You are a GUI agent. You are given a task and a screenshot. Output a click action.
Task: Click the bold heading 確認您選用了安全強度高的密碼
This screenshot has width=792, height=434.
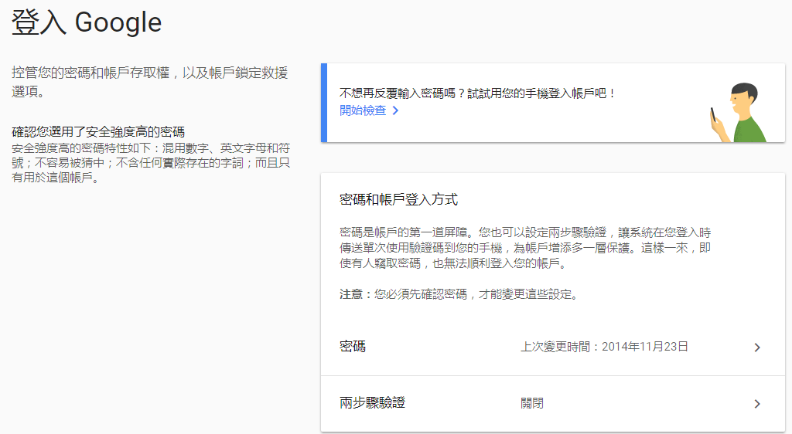click(98, 132)
